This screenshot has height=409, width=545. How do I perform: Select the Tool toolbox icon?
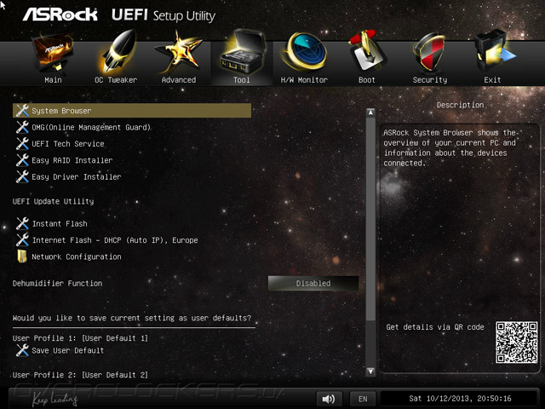point(242,52)
